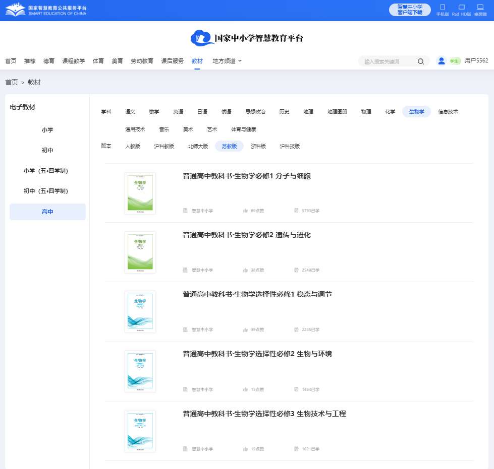The height and width of the screenshot is (469, 494).
Task: Click the 智慧中小学 publisher icon under 遗传与进化
Action: [x=185, y=270]
